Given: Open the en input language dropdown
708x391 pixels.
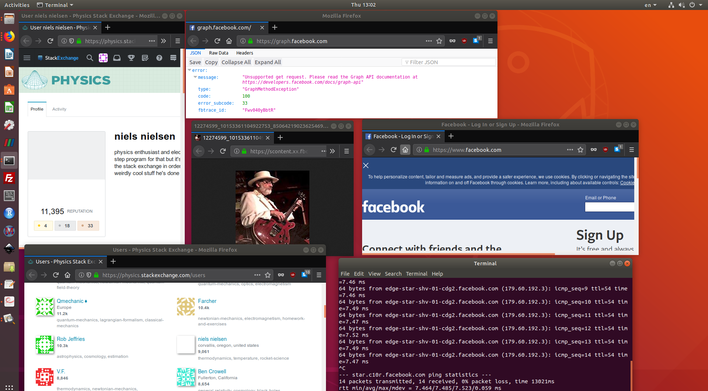Looking at the screenshot, I should pos(650,5).
